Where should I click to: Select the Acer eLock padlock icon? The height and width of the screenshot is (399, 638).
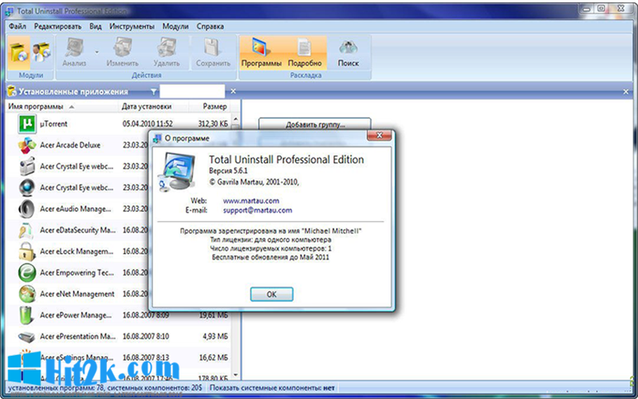pos(27,252)
